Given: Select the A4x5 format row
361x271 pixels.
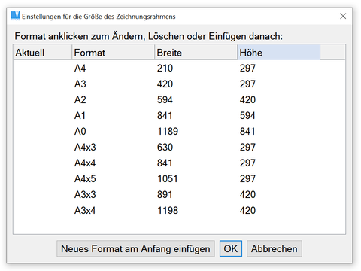Looking at the screenshot, I should pos(179,178).
